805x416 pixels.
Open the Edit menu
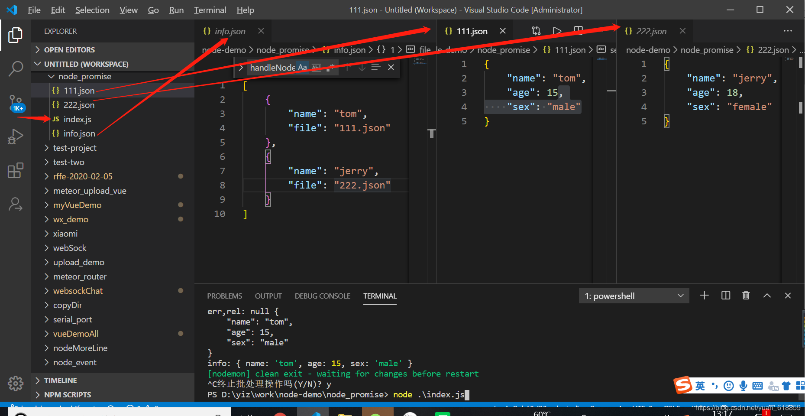tap(58, 10)
